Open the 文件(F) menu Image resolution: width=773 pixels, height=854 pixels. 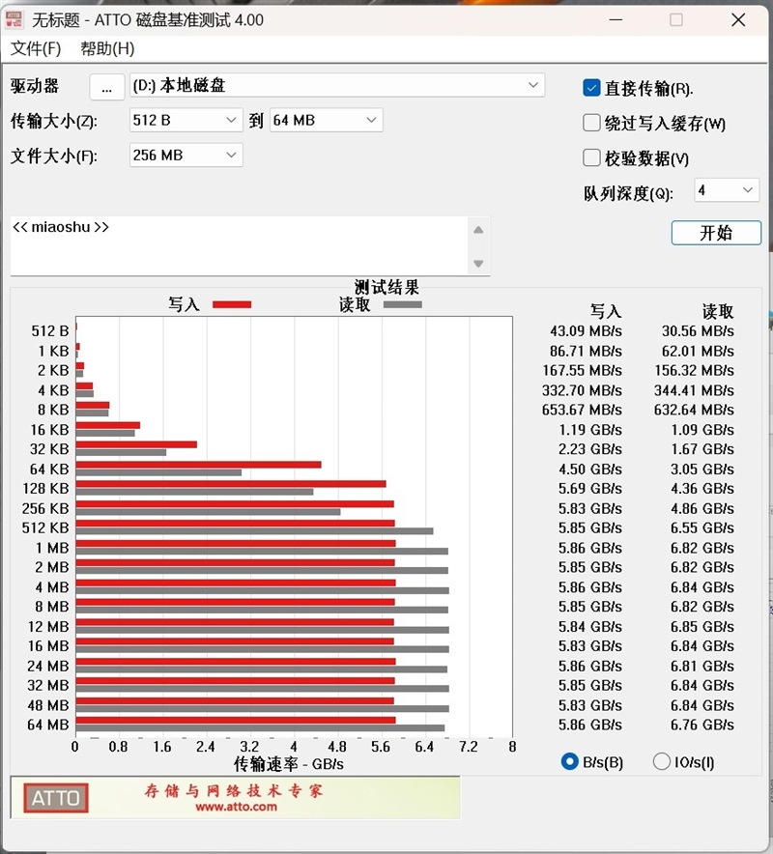pos(36,49)
